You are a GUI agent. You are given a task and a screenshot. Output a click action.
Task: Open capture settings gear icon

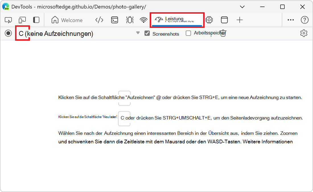click(x=304, y=33)
